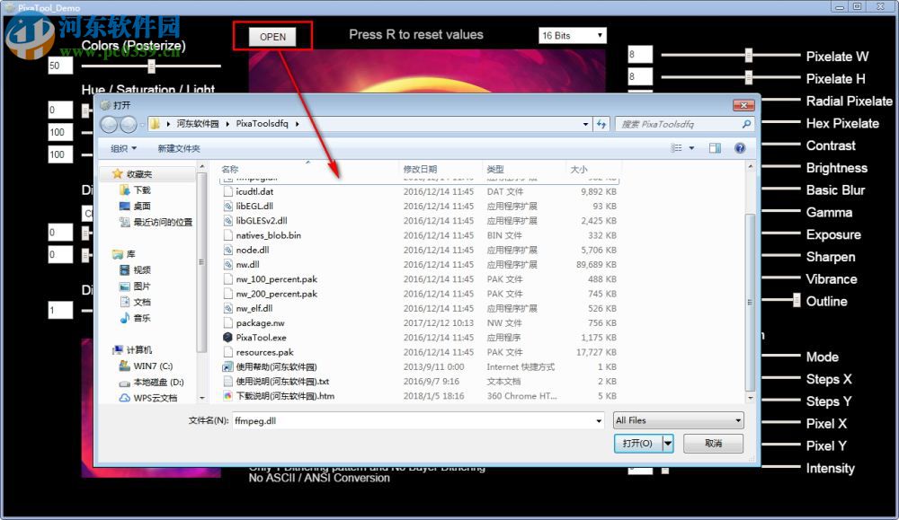
Task: Click the Help question-mark icon
Action: click(739, 147)
